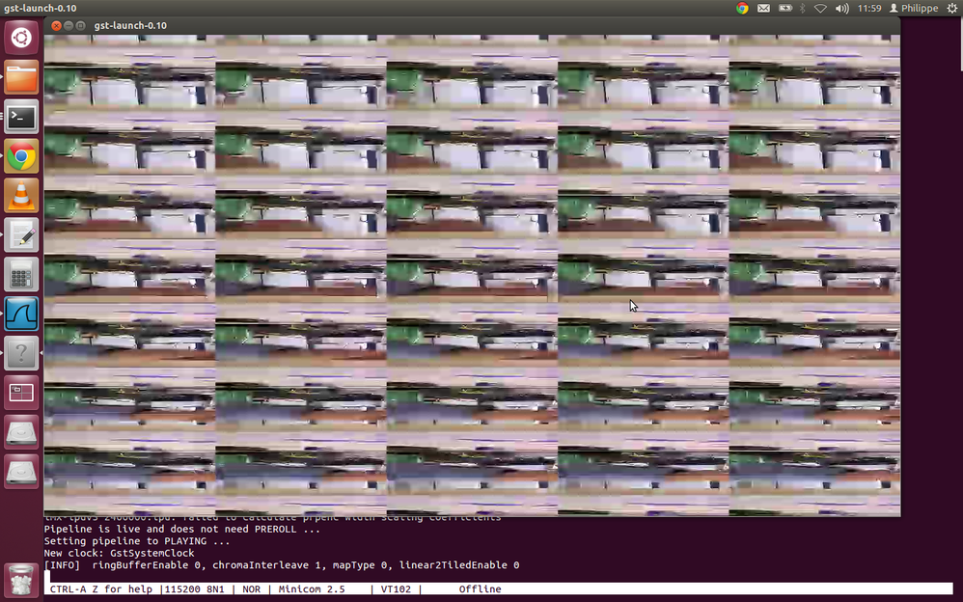Viewport: 963px width, 602px height.
Task: Open the question mark unknown application icon
Action: coord(21,353)
